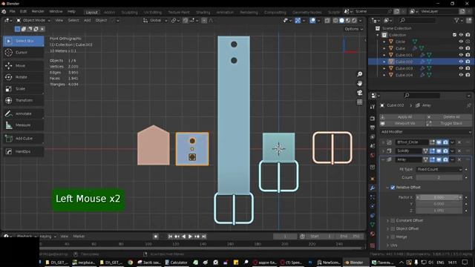Choose the Move tool
The width and height of the screenshot is (475, 267).
(x=23, y=66)
